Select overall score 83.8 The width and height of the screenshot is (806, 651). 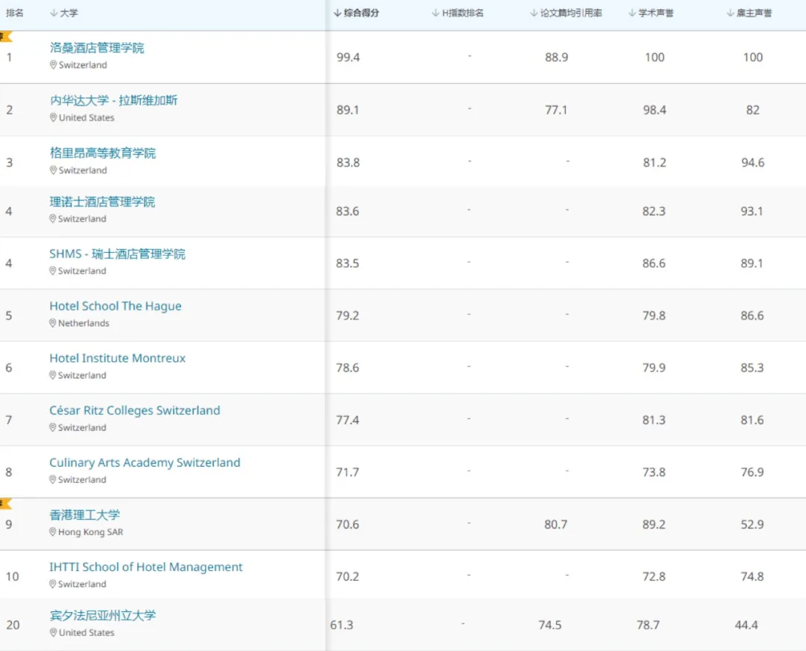click(348, 162)
